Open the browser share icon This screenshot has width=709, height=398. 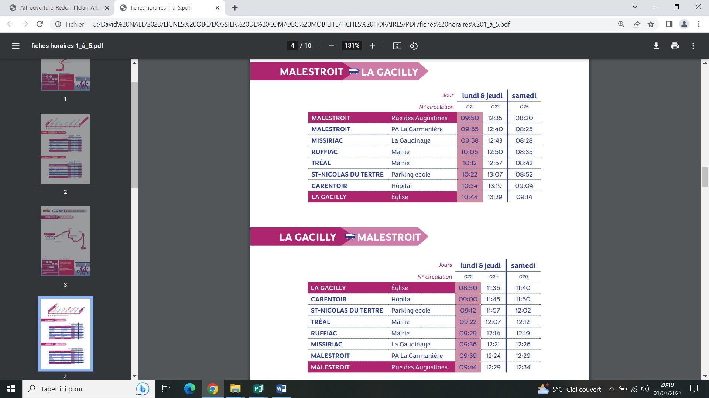(636, 24)
